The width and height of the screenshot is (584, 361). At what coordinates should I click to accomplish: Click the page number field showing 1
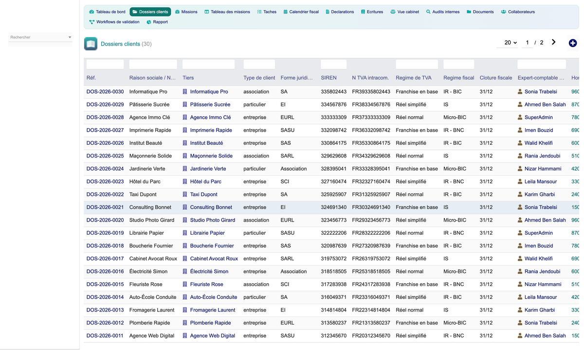[x=527, y=43]
